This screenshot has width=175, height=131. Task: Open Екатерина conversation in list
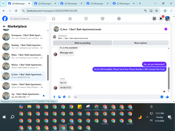[23, 37]
